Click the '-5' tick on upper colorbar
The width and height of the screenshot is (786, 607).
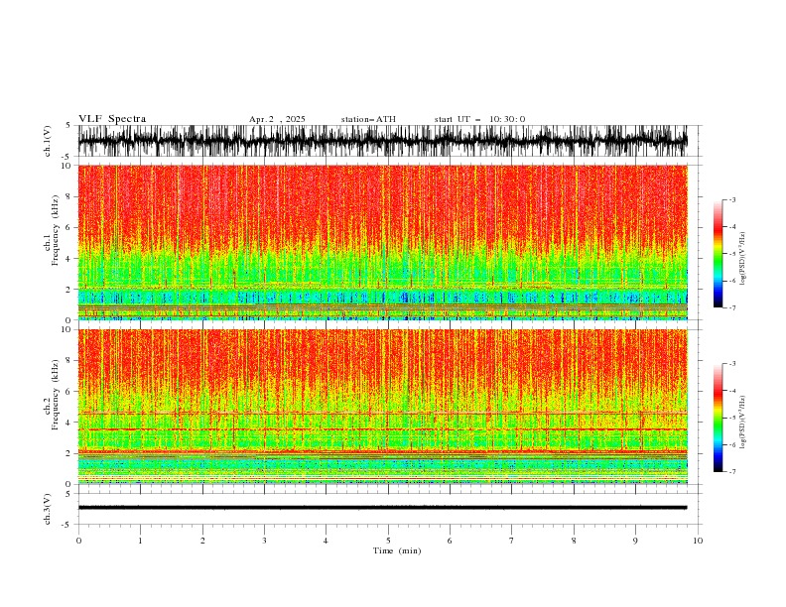731,254
